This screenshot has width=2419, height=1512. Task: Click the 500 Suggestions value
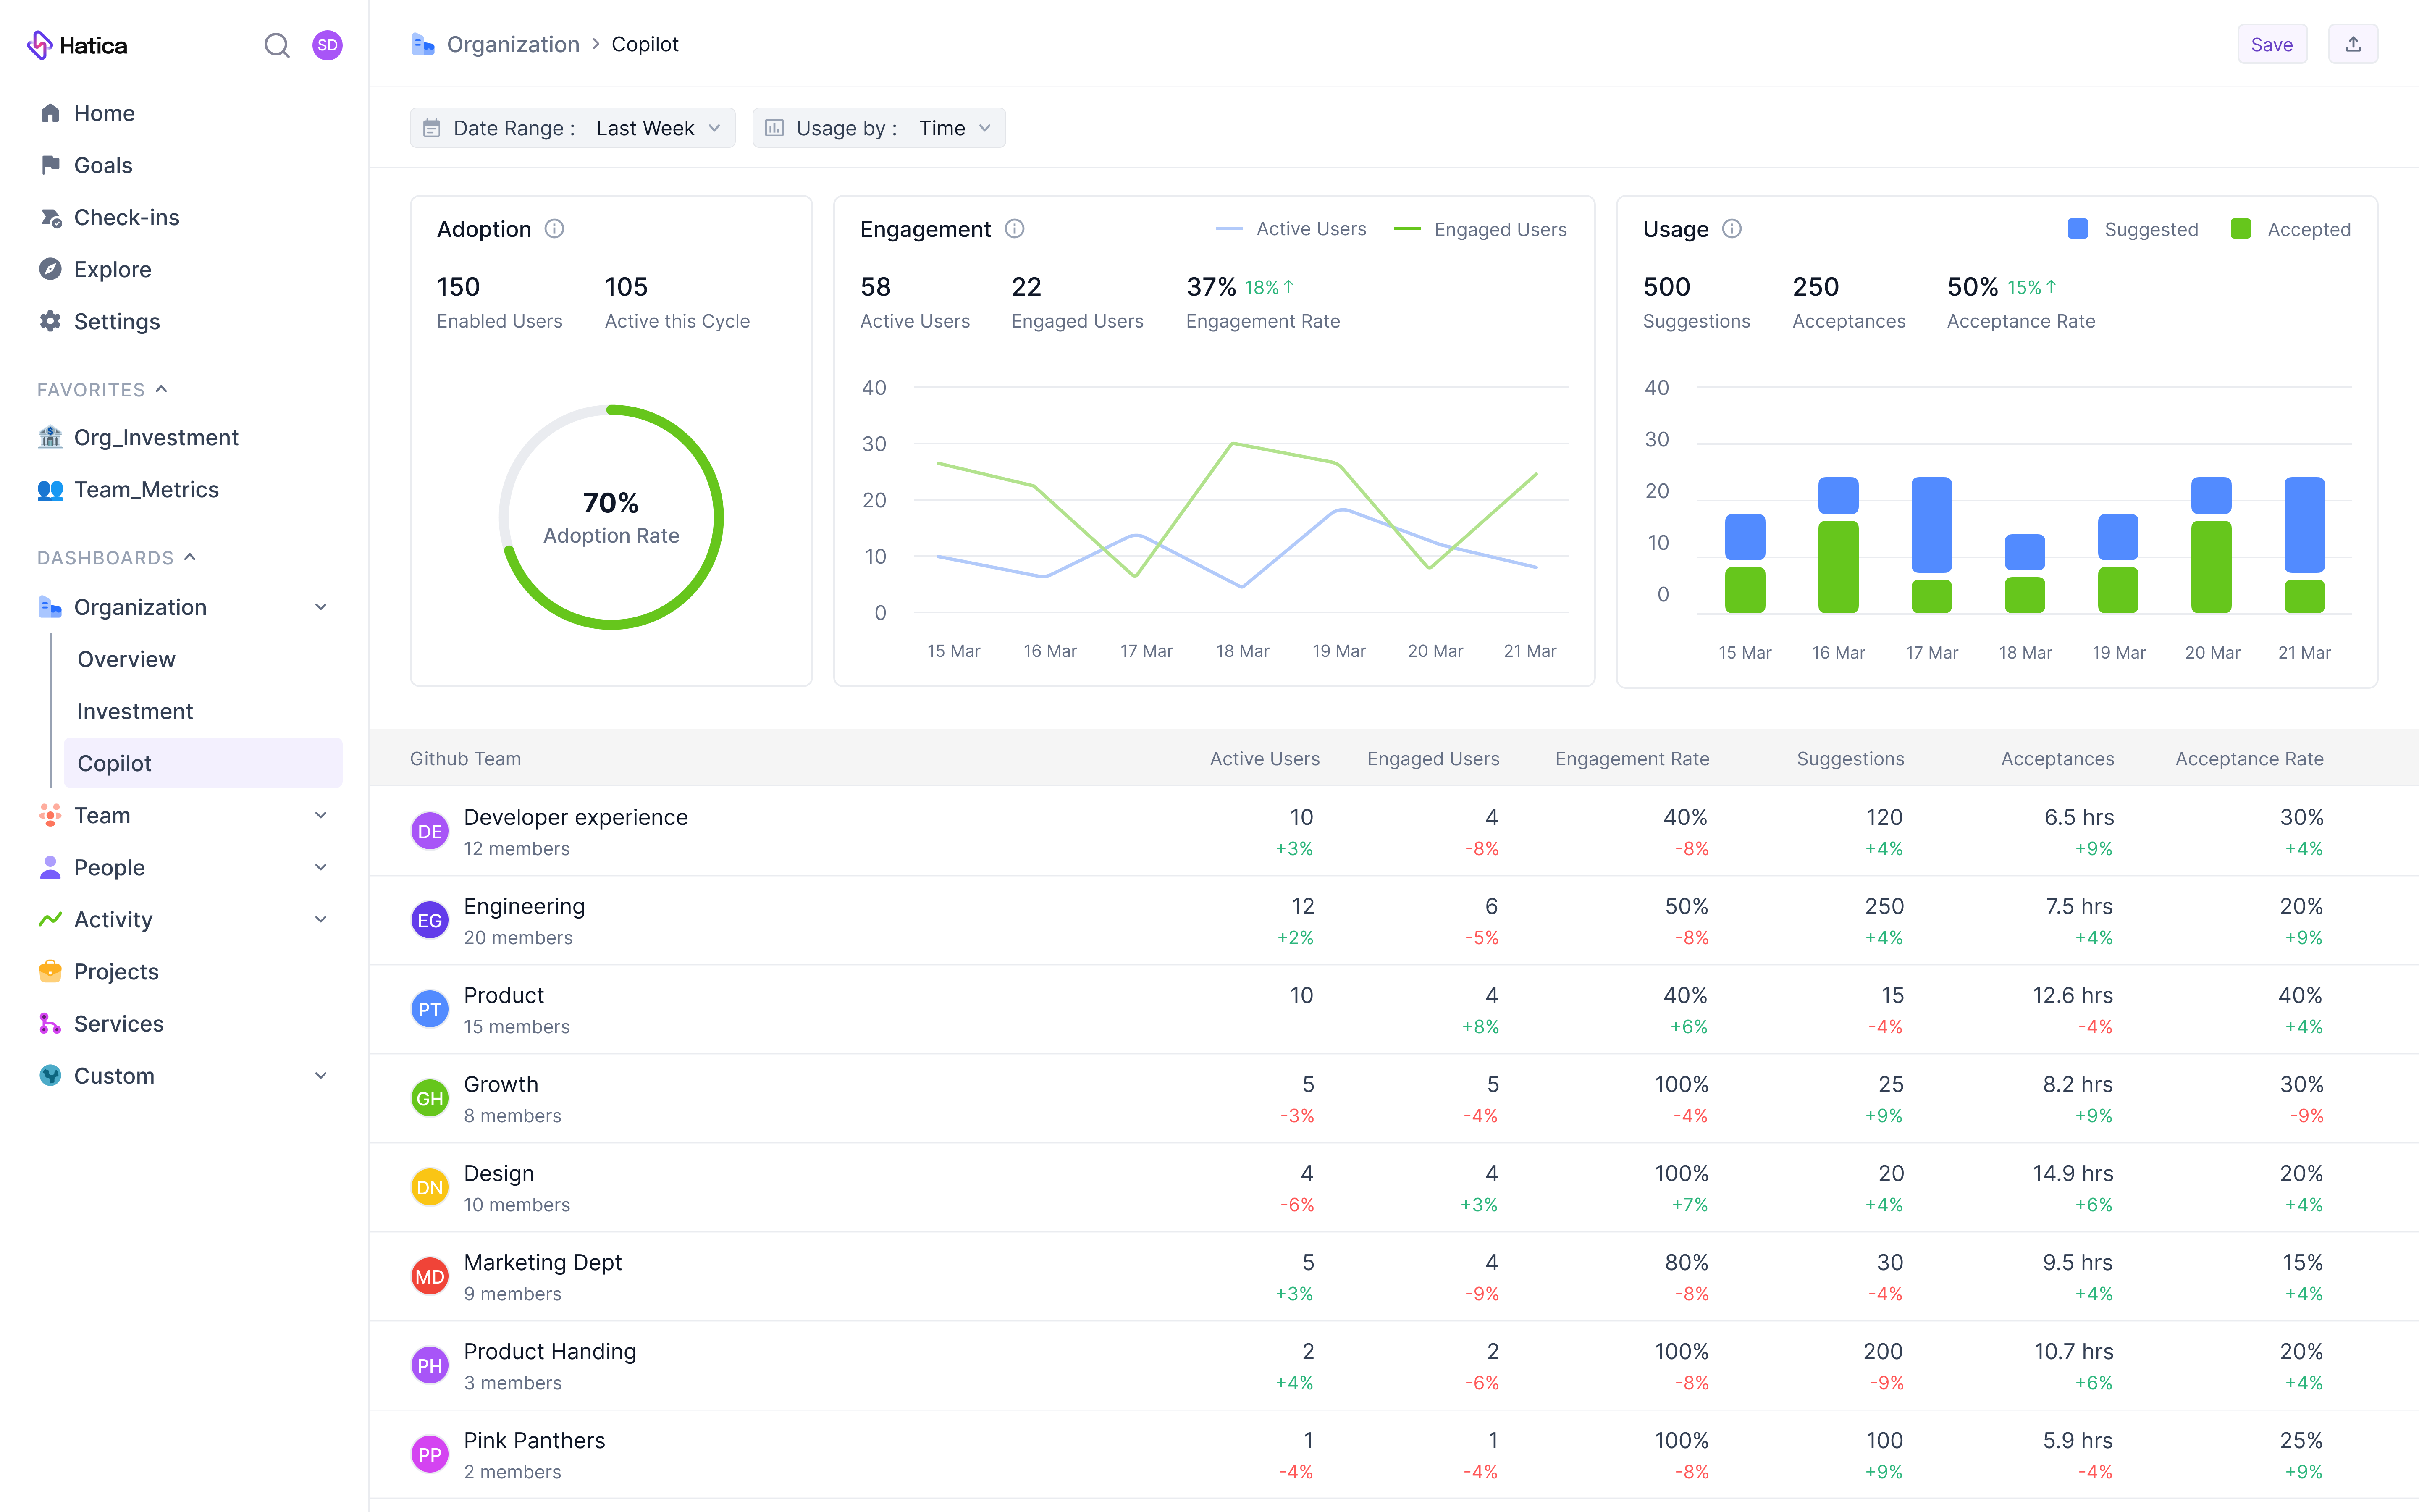1666,287
